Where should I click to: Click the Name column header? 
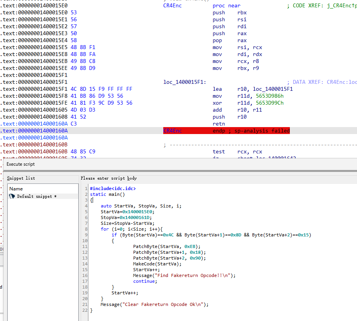tap(16, 189)
